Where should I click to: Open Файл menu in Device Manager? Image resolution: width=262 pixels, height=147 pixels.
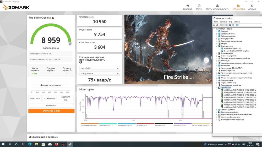216,22
